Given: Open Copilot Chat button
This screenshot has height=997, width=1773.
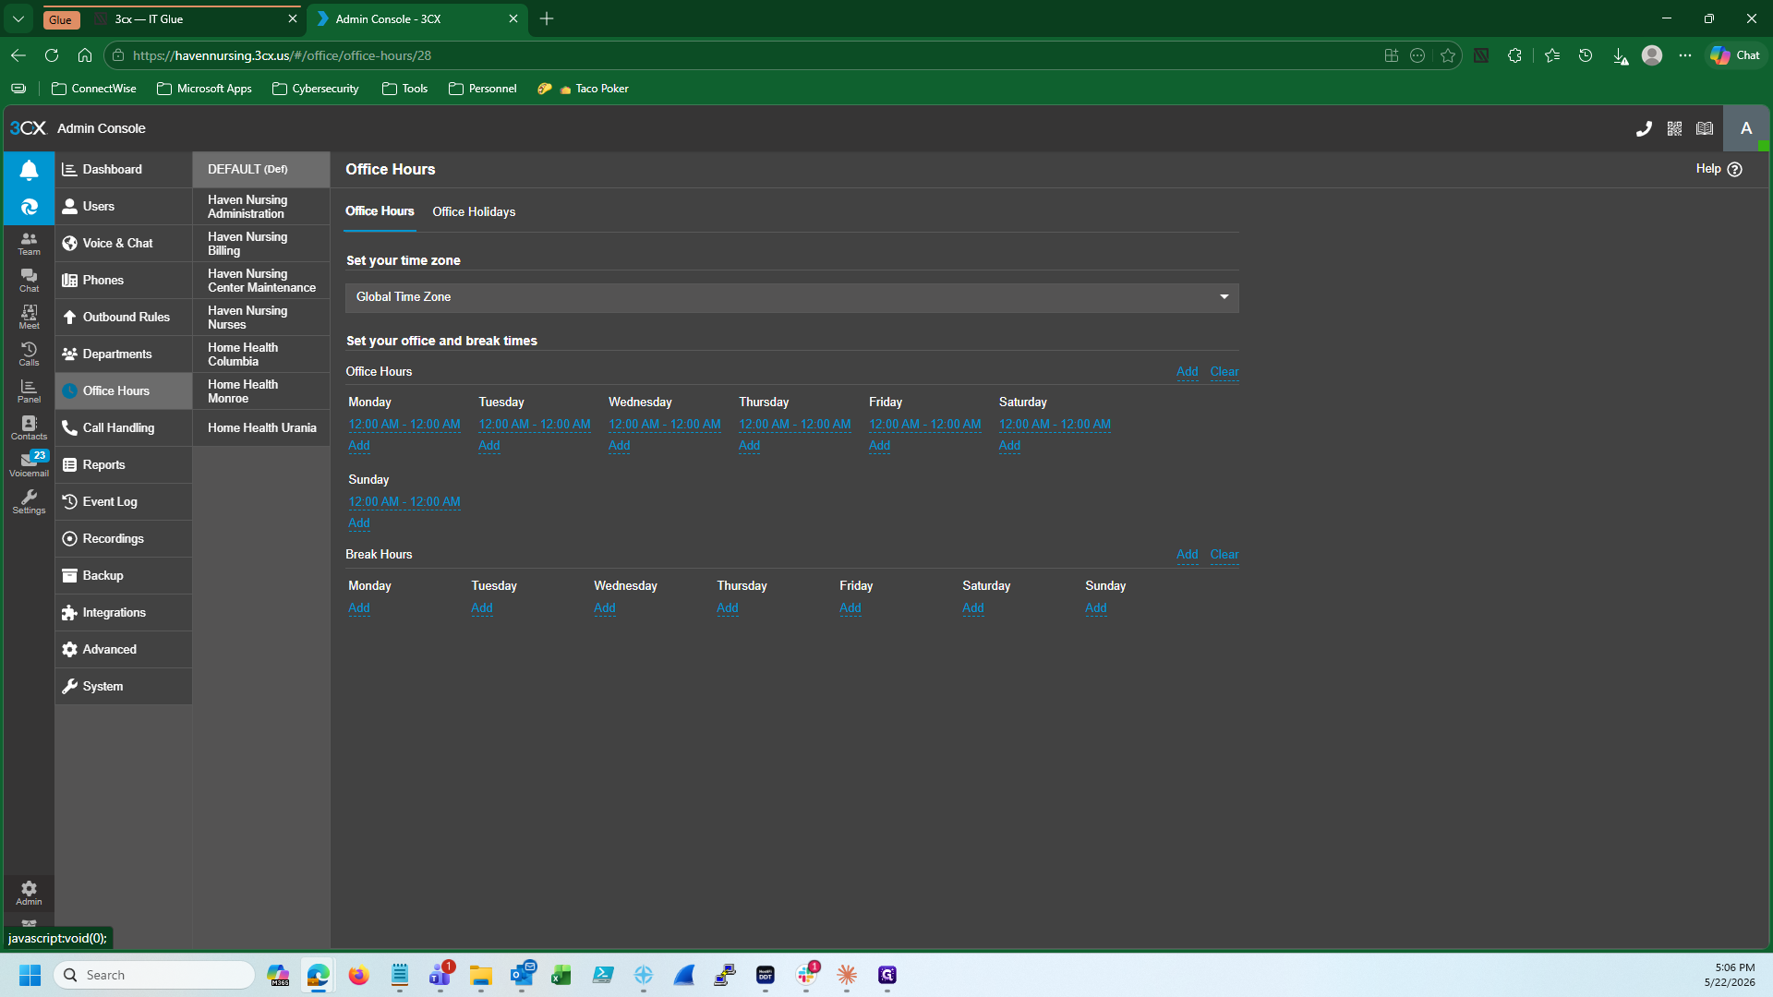Looking at the screenshot, I should click(x=1736, y=55).
